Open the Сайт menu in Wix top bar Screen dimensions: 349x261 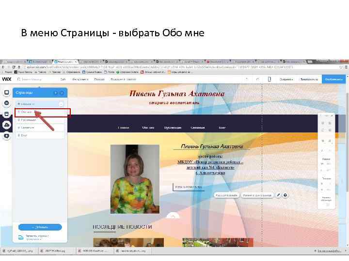tap(63, 79)
